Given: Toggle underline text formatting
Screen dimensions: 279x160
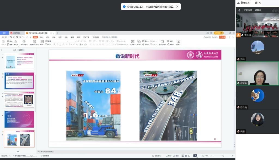Looking at the screenshot, I should coord(61,45).
